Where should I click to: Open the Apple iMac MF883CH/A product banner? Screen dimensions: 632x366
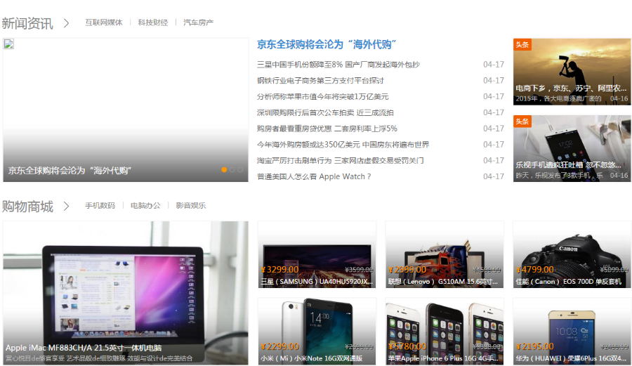point(126,293)
